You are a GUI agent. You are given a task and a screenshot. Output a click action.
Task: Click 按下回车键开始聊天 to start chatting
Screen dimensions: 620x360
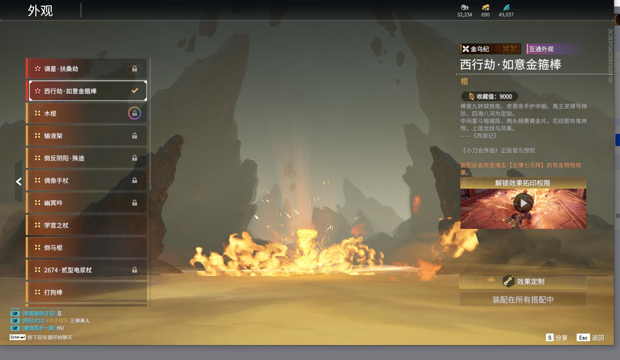point(50,337)
